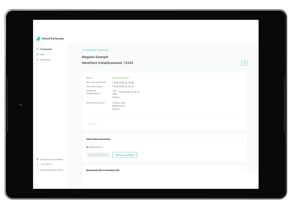This screenshot has width=292, height=209.
Task: Click the refresh order button
Action: tap(244, 63)
